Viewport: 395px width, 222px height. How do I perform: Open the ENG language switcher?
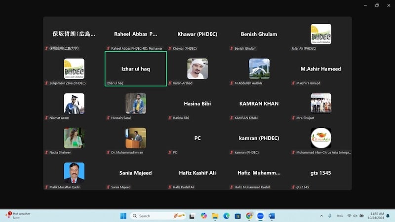[x=340, y=216]
